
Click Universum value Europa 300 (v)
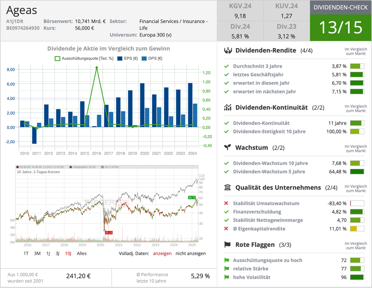(x=155, y=35)
